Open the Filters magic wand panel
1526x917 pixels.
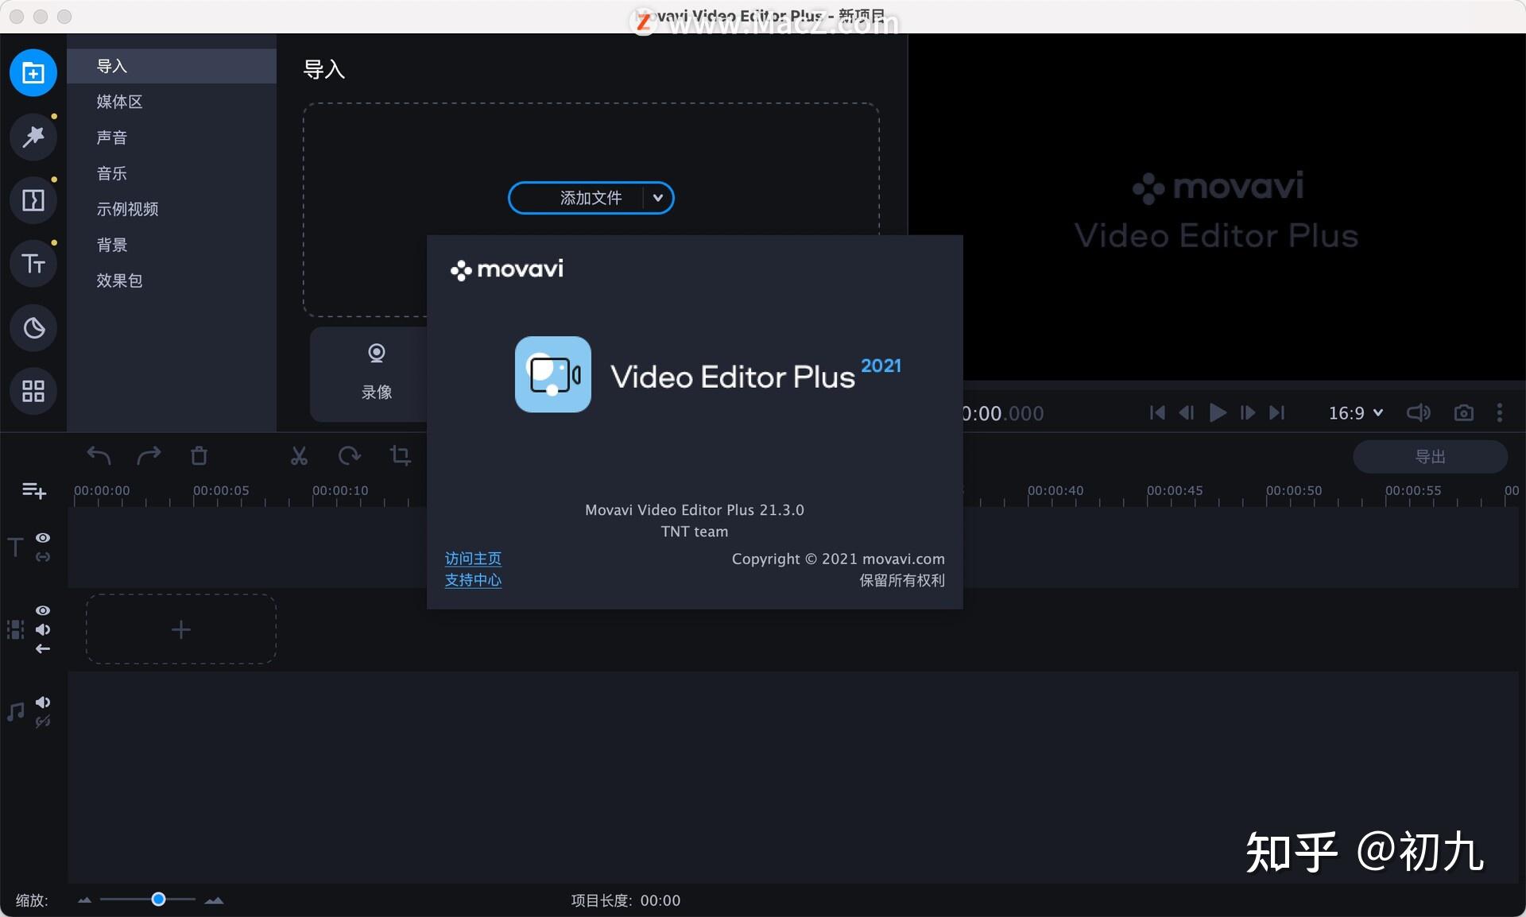coord(33,137)
